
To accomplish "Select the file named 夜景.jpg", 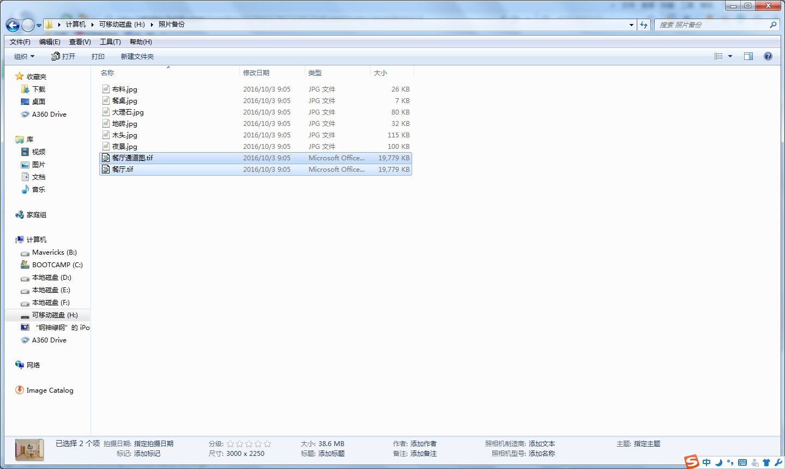I will (125, 147).
